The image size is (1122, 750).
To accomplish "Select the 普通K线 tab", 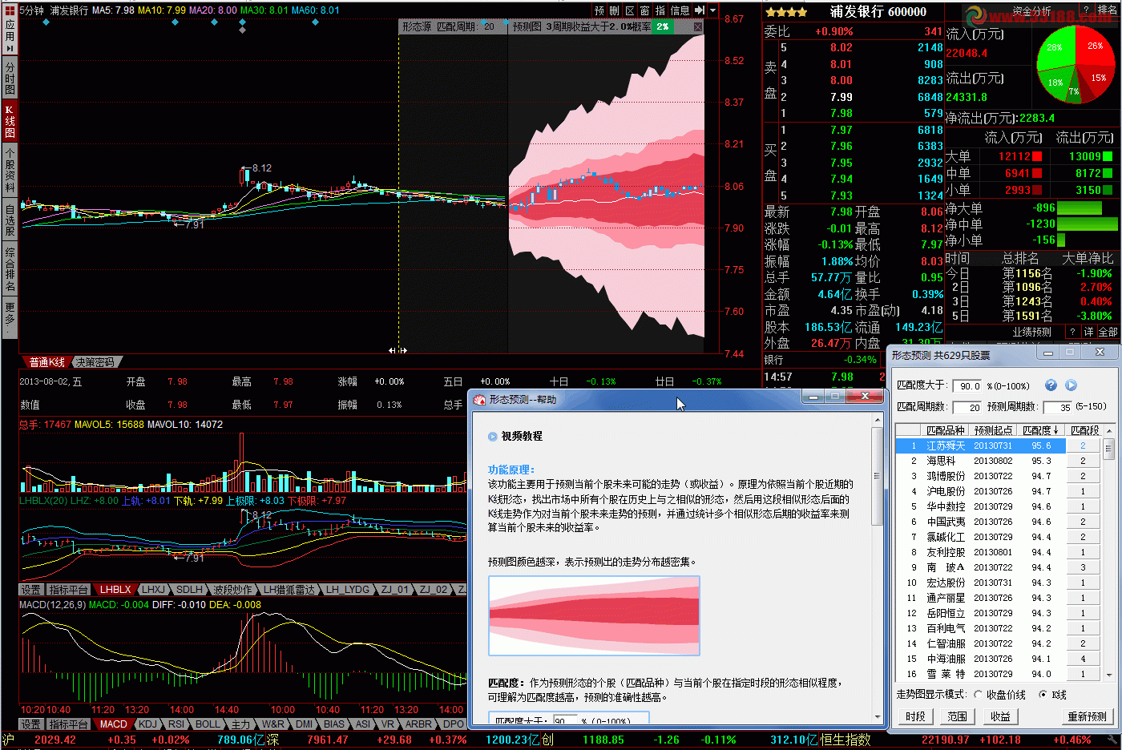I will tap(46, 362).
